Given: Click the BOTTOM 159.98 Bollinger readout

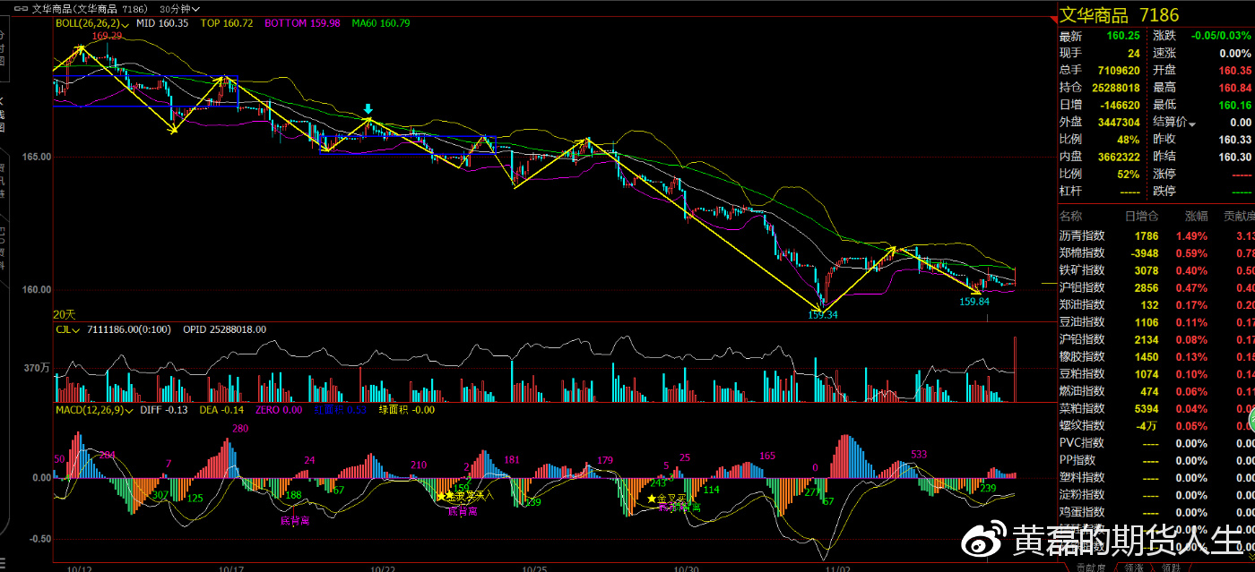Looking at the screenshot, I should tap(302, 23).
